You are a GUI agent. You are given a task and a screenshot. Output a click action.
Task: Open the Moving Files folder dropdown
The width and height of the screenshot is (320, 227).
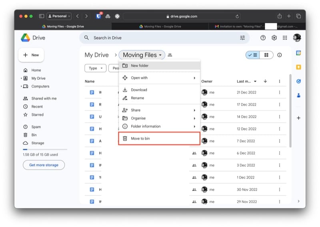[142, 55]
